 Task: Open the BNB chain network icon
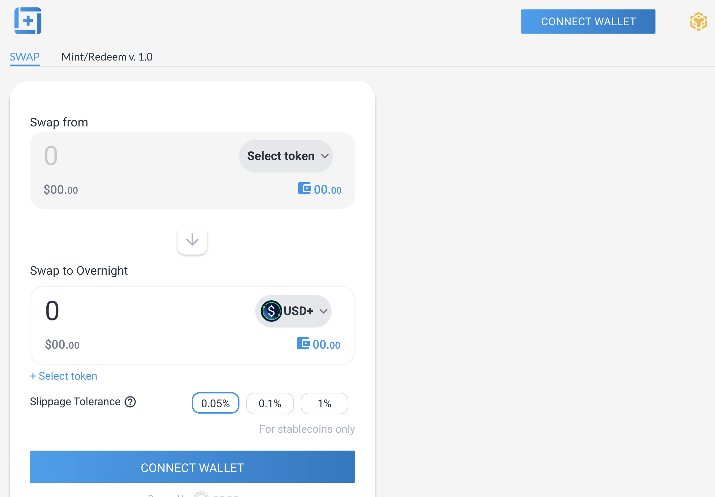699,22
